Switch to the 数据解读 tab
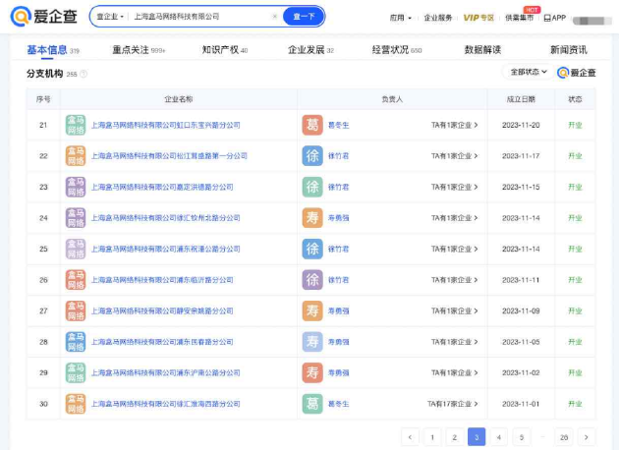619x450 pixels. (x=482, y=50)
